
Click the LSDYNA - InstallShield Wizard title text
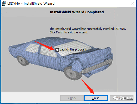pos(31,4)
